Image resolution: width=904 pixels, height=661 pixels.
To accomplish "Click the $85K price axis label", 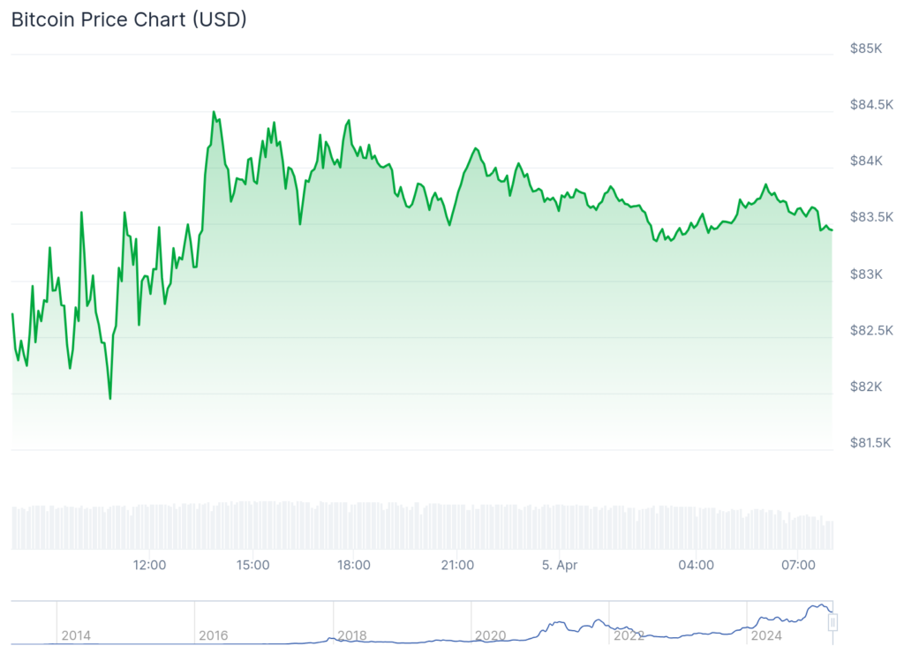I will [866, 48].
